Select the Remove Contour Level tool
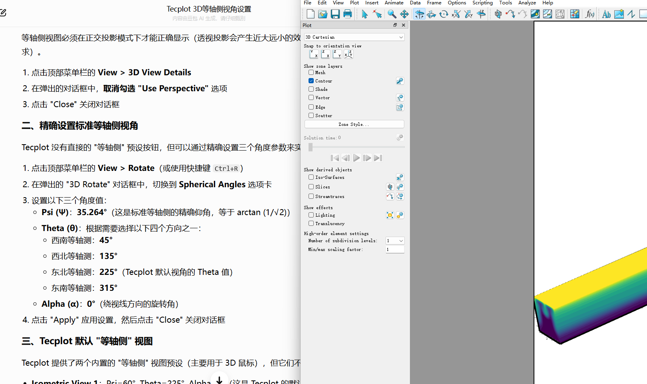Viewport: 647px width, 384px height. click(548, 14)
